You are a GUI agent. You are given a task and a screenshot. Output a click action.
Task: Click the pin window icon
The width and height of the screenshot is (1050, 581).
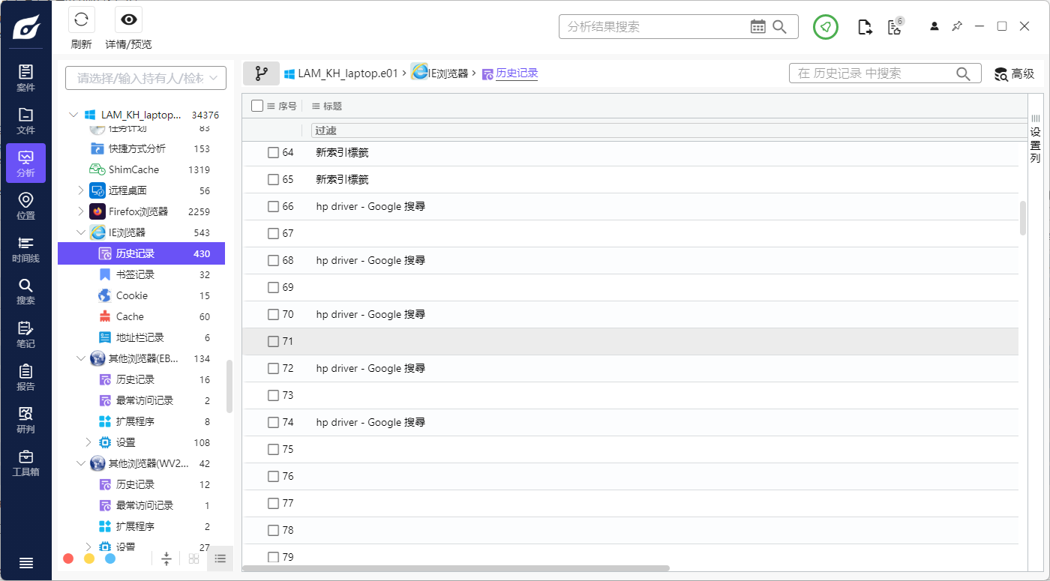(956, 26)
